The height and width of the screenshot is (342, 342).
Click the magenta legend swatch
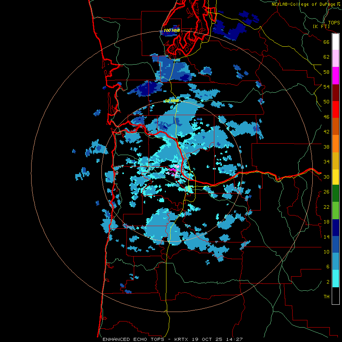(x=336, y=76)
